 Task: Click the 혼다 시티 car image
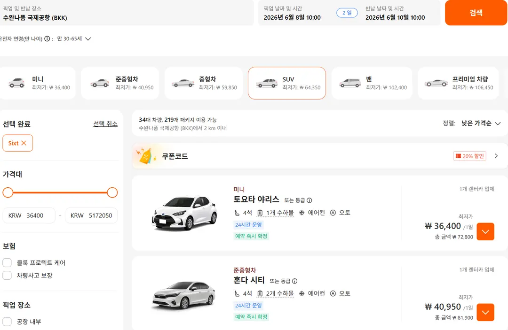click(184, 295)
